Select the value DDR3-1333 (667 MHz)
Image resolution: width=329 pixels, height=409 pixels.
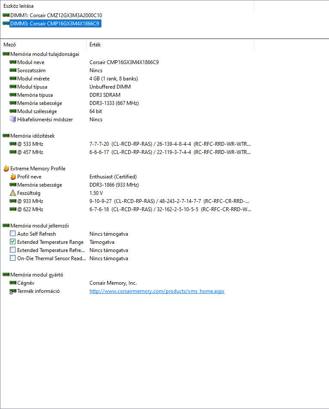(114, 103)
